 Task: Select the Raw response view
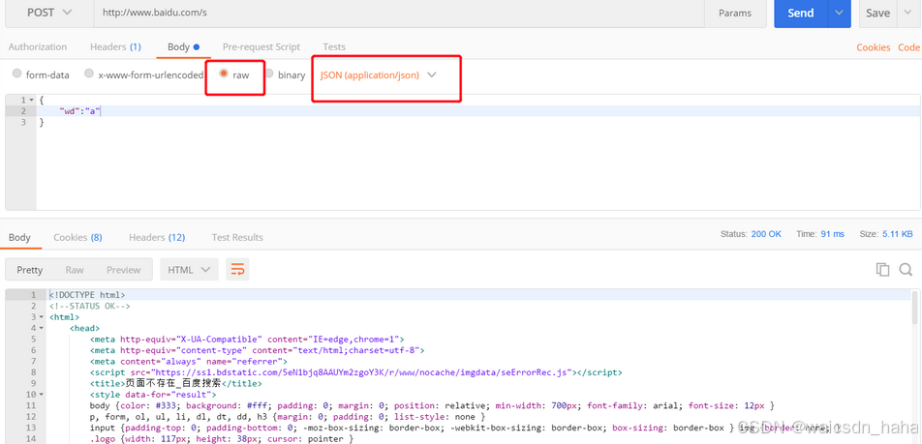pyautogui.click(x=74, y=270)
